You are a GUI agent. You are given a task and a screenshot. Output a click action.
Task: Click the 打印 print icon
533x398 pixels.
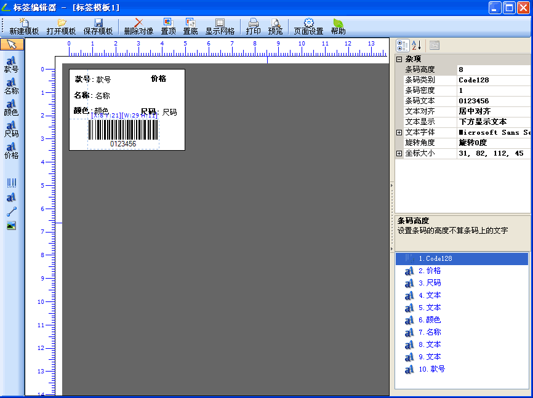tap(253, 26)
